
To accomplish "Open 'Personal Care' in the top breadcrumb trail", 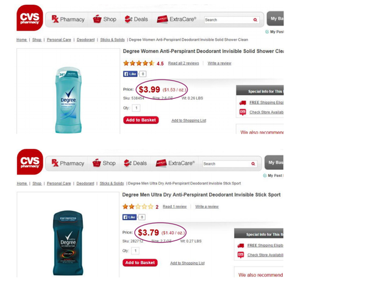I will click(59, 40).
